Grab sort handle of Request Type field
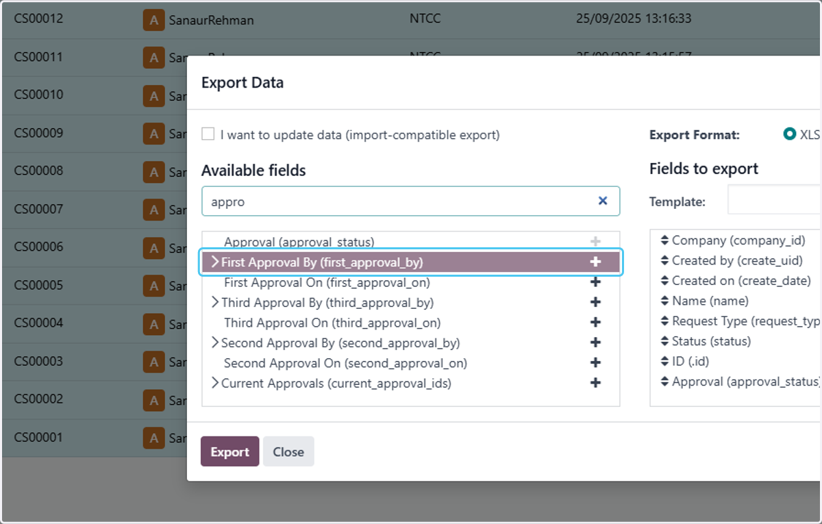Viewport: 822px width, 524px height. (664, 321)
